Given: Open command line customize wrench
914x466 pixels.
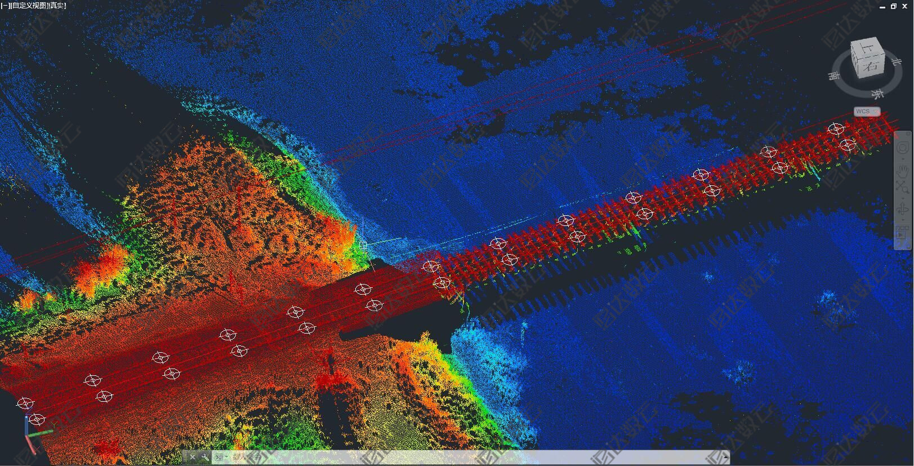Looking at the screenshot, I should pos(204,457).
